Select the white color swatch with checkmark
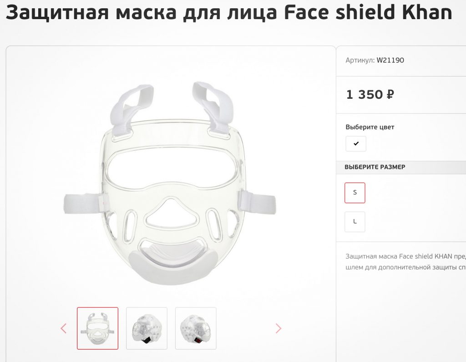The height and width of the screenshot is (362, 466). (x=356, y=144)
